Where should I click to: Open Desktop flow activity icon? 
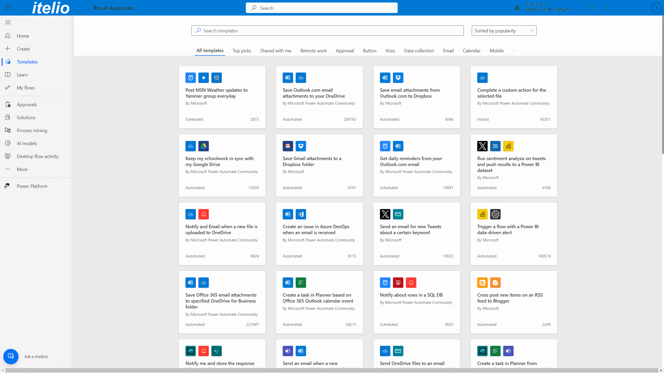[8, 156]
